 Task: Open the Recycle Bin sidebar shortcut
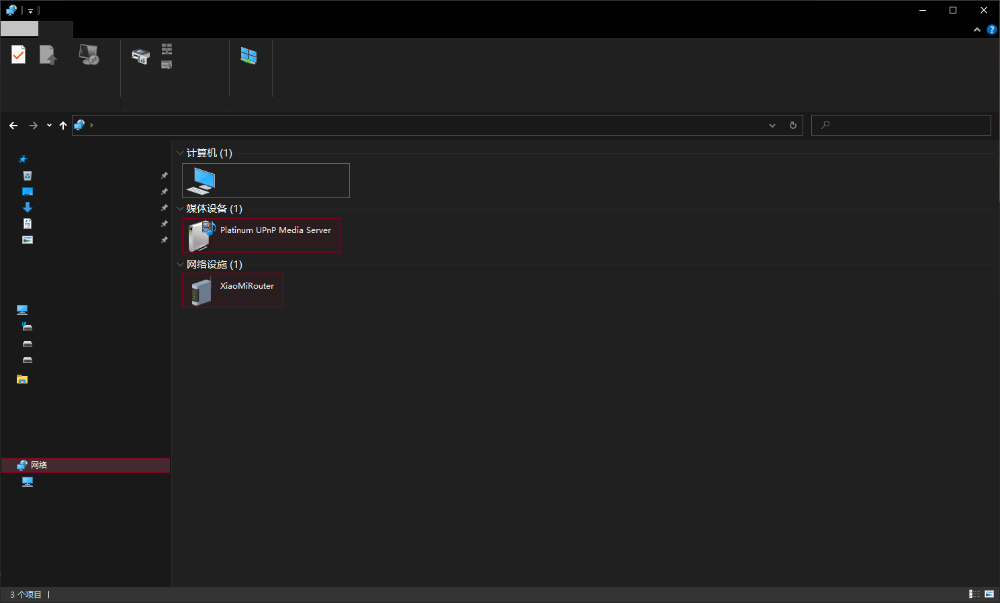tap(28, 175)
